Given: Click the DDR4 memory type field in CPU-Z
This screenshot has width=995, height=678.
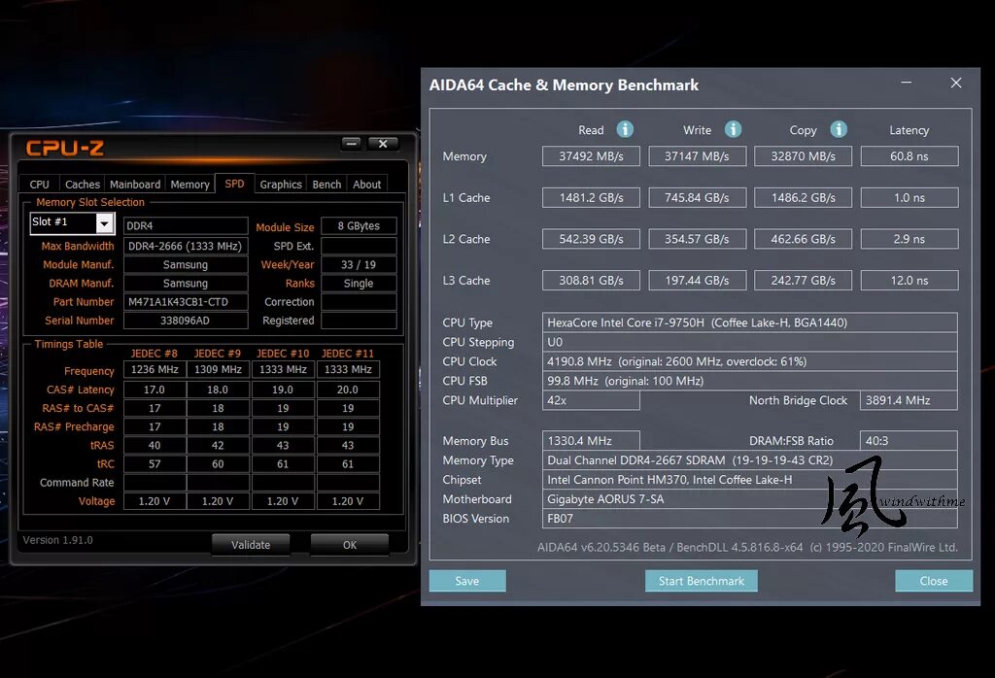Looking at the screenshot, I should pos(186,225).
